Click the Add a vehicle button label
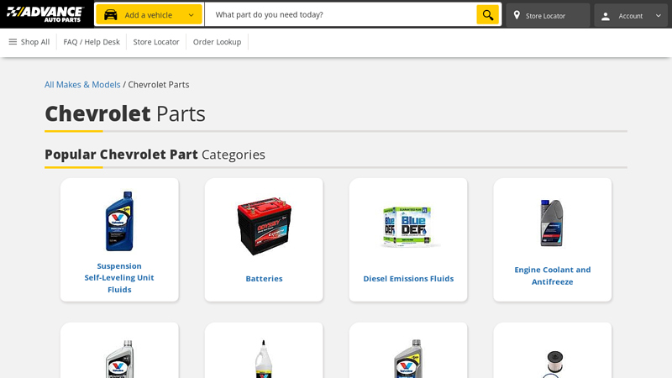Image resolution: width=672 pixels, height=378 pixels. (x=149, y=15)
